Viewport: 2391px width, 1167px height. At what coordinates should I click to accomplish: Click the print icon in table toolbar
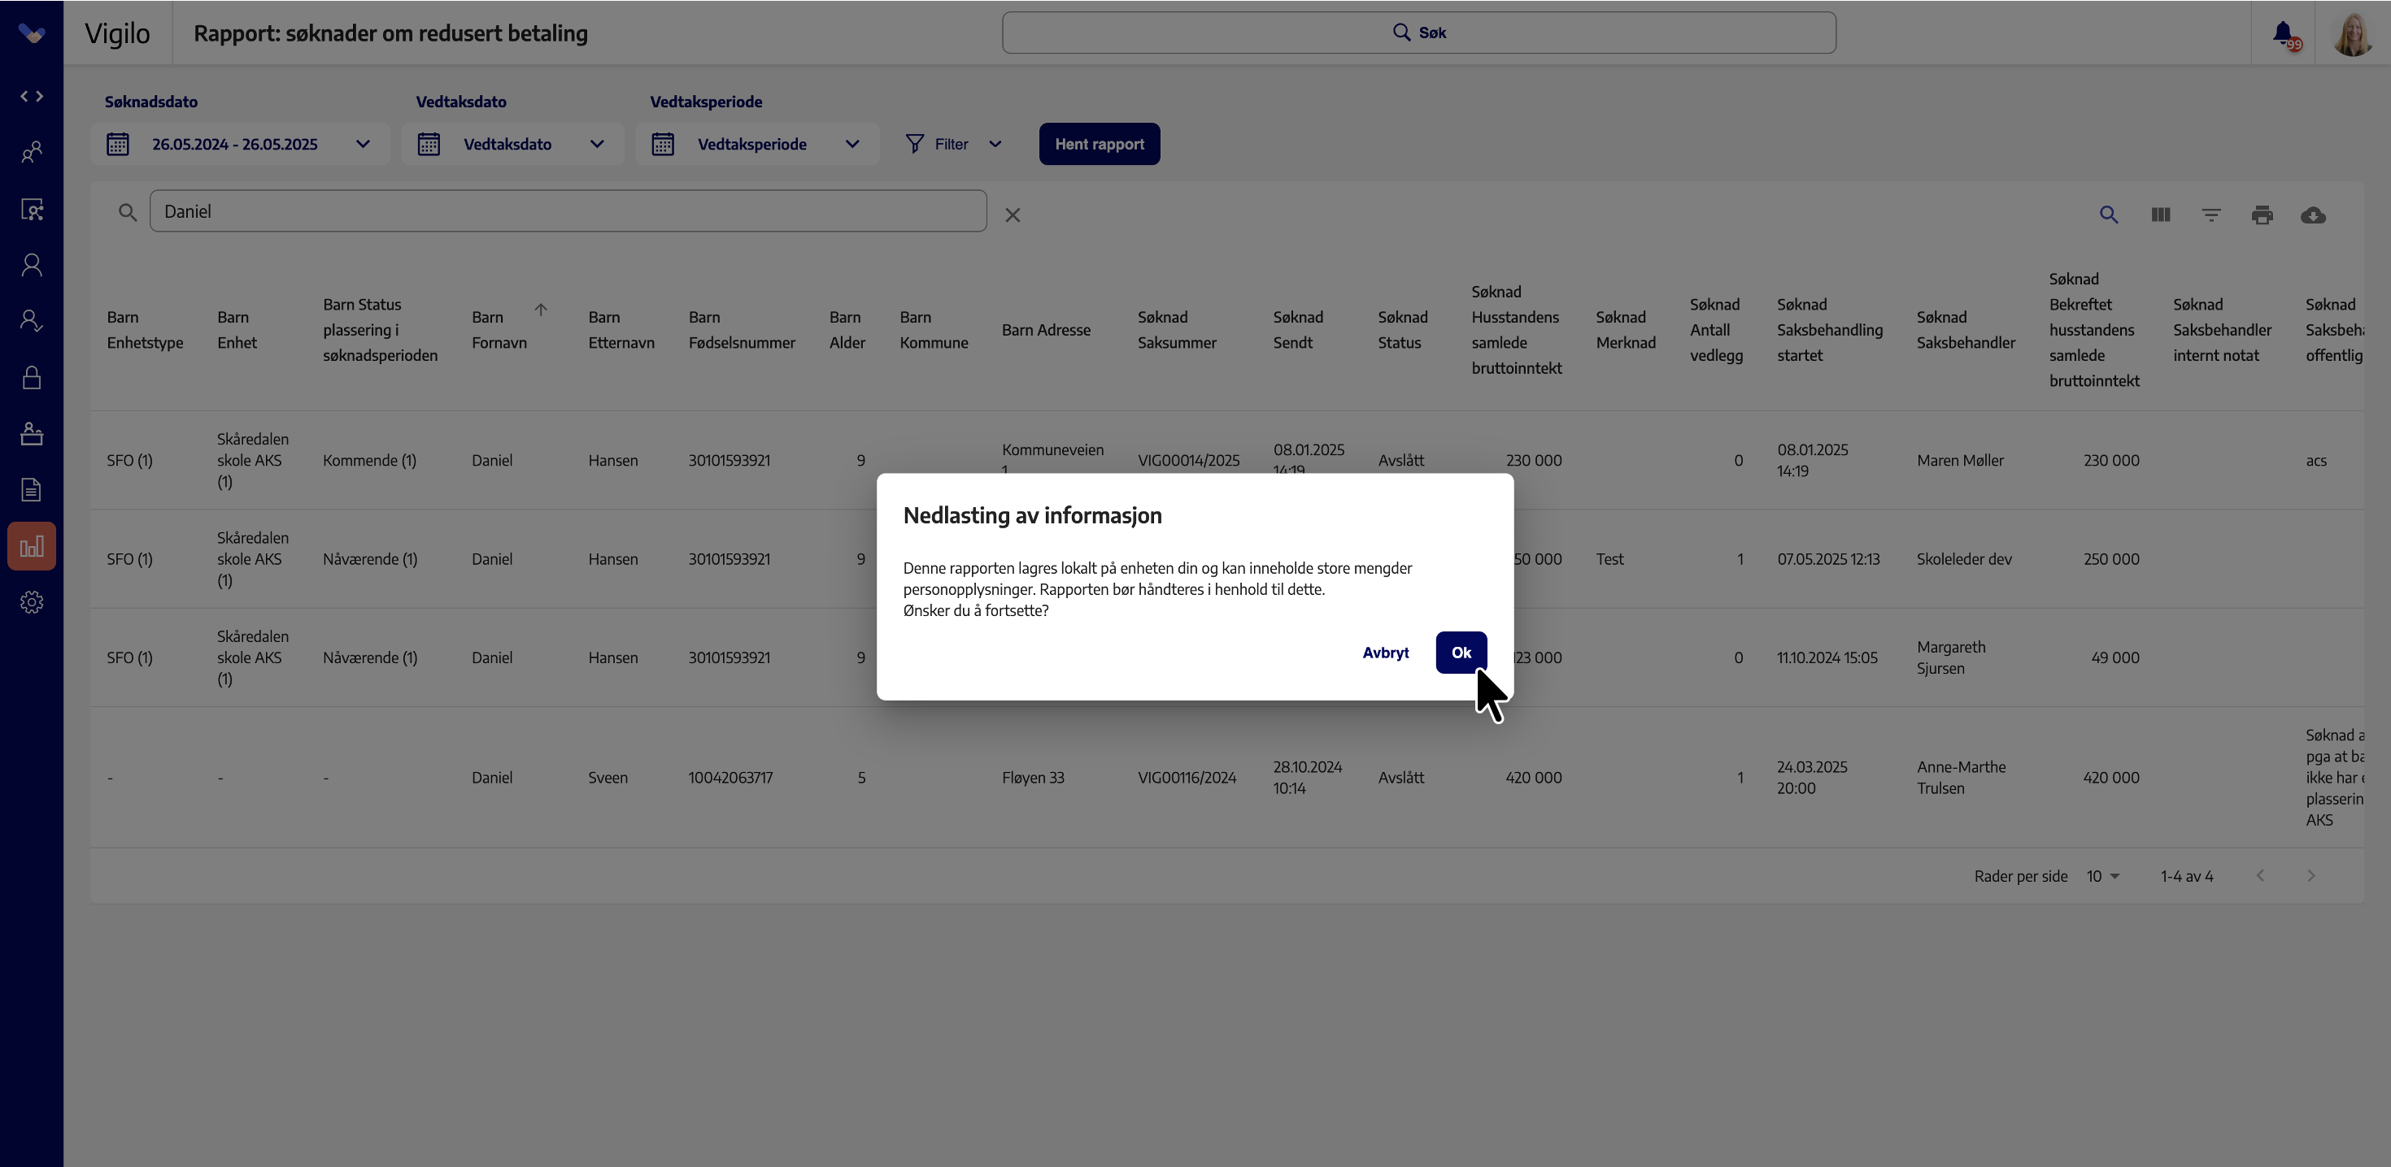point(2262,215)
